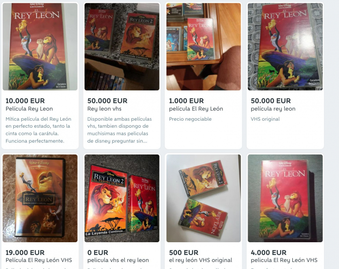The image size is (339, 269).
Task: Click the title el rey león VHS original
Action: click(201, 260)
